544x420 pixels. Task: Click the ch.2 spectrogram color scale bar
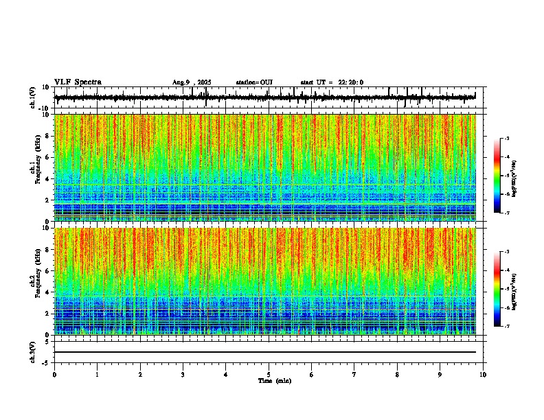pos(497,289)
